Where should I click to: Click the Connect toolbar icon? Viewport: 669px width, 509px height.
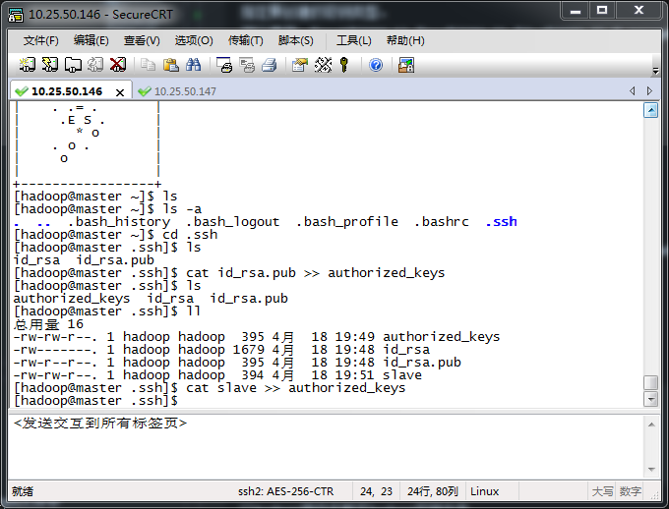pyautogui.click(x=27, y=65)
